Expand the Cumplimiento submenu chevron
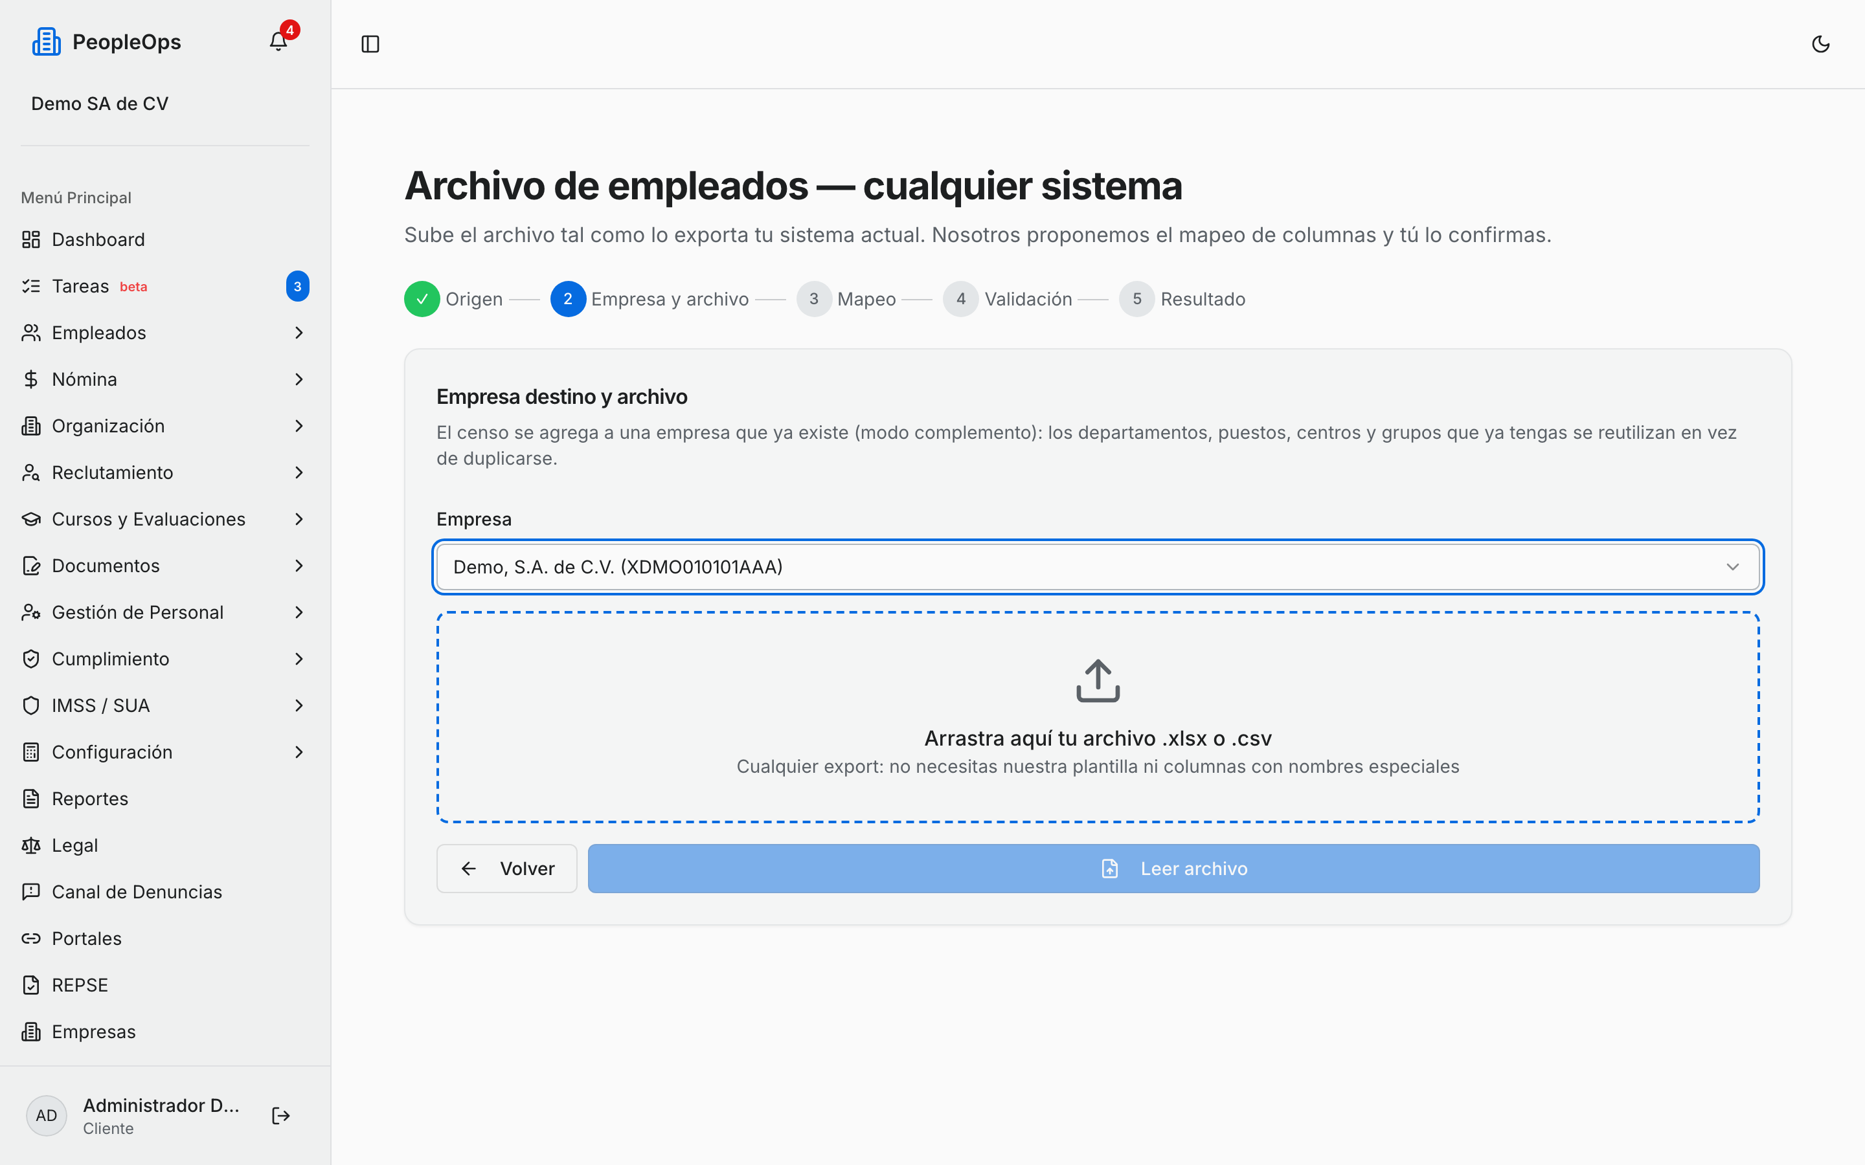Viewport: 1865px width, 1165px height. pos(299,659)
